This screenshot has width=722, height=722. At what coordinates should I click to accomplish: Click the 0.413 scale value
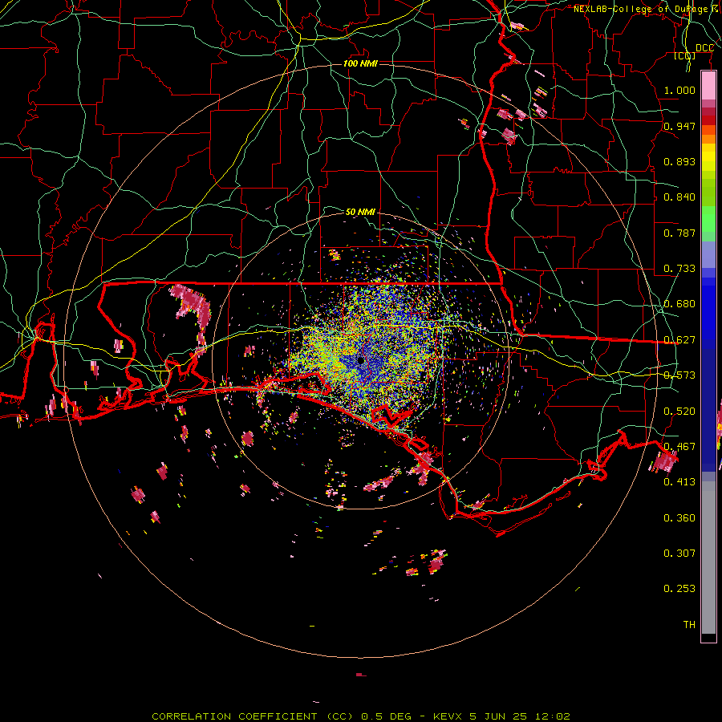tap(679, 481)
